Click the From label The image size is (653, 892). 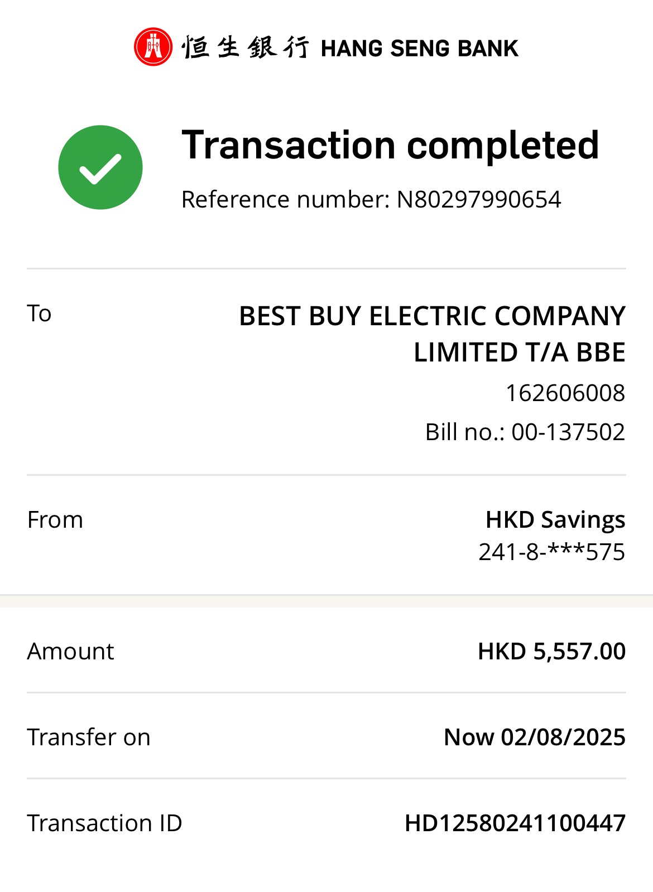pyautogui.click(x=55, y=520)
